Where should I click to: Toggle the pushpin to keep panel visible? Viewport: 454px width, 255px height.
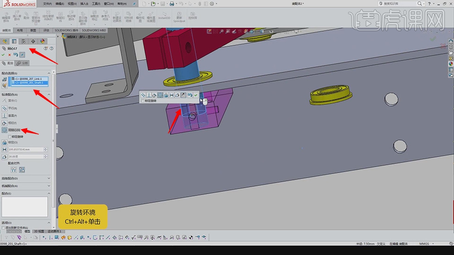[22, 55]
